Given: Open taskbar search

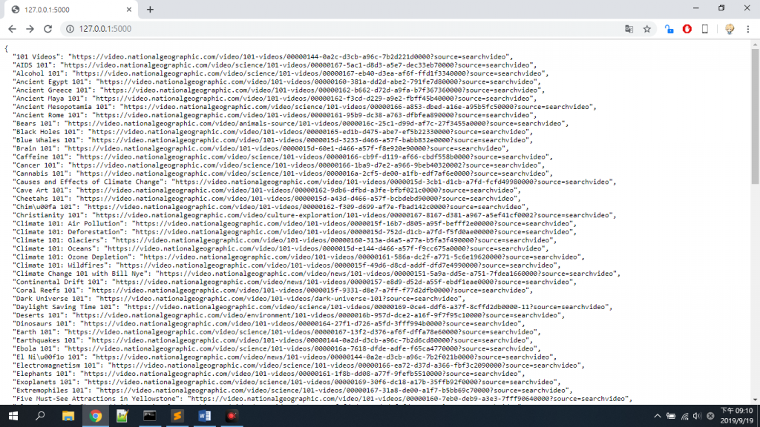Looking at the screenshot, I should pyautogui.click(x=40, y=416).
